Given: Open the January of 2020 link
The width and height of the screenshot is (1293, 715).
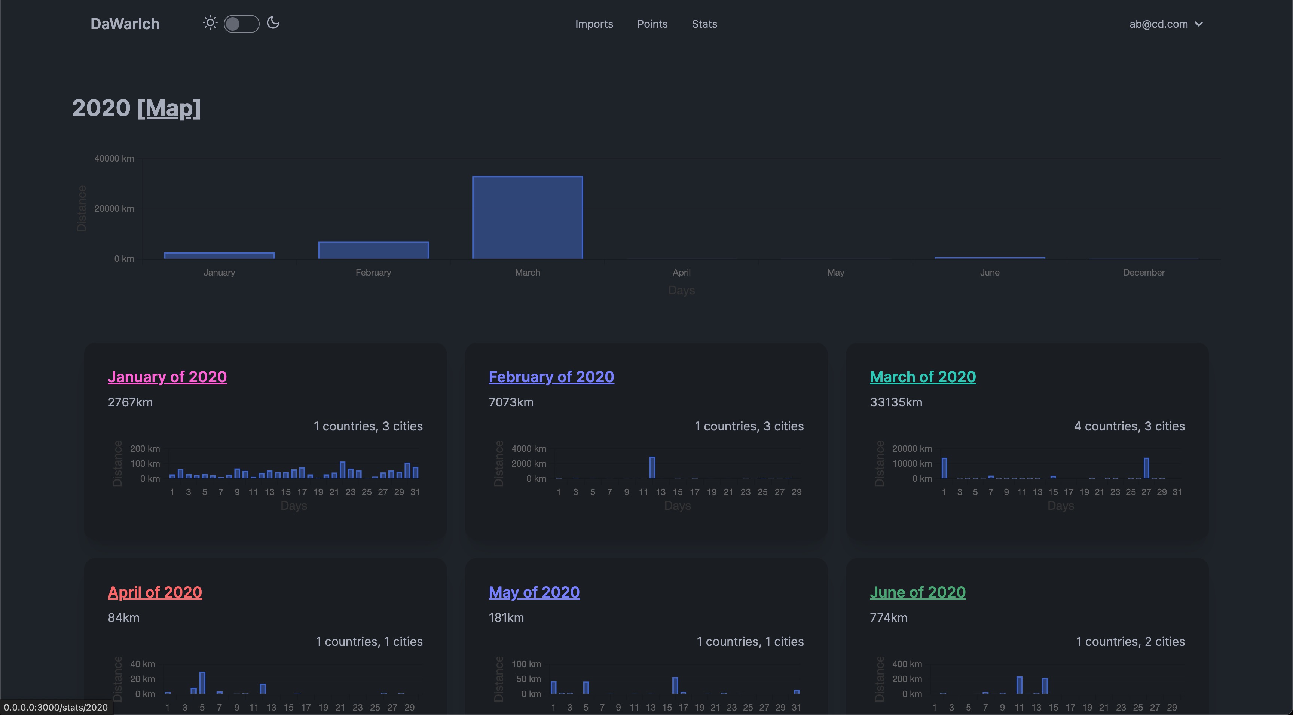Looking at the screenshot, I should click(x=167, y=377).
